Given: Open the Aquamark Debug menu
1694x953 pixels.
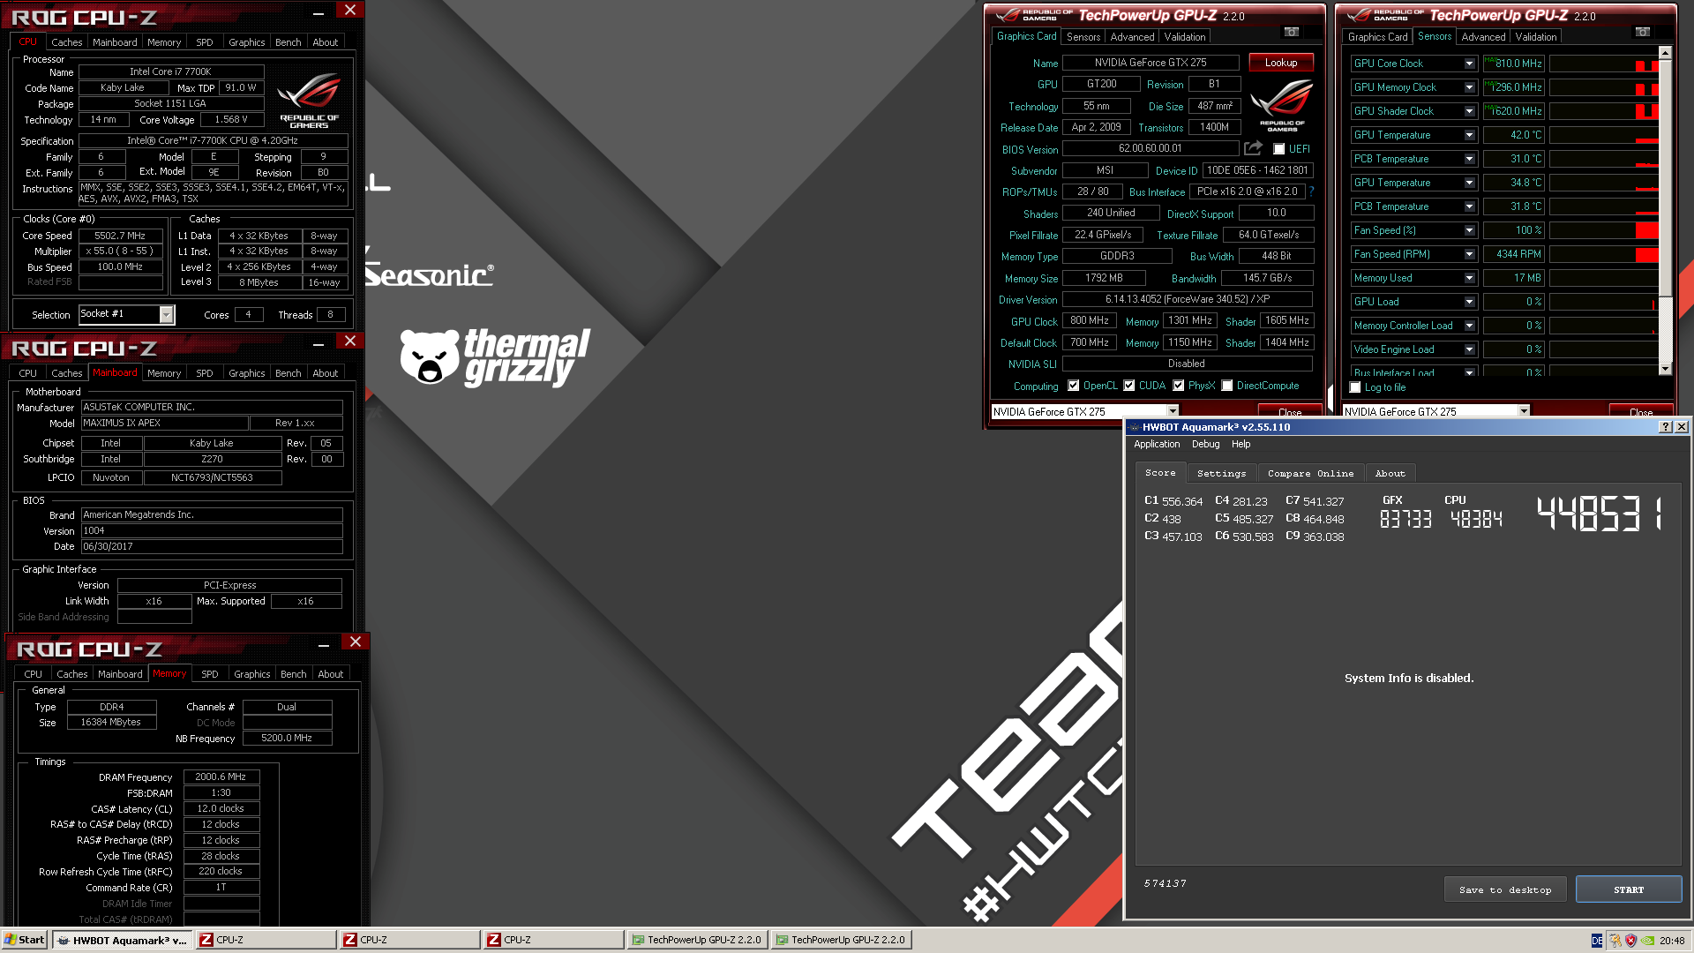Looking at the screenshot, I should tap(1205, 445).
